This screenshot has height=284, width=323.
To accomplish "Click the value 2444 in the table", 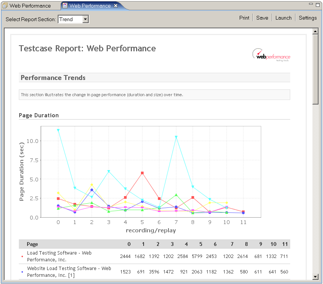I will pos(125,256).
